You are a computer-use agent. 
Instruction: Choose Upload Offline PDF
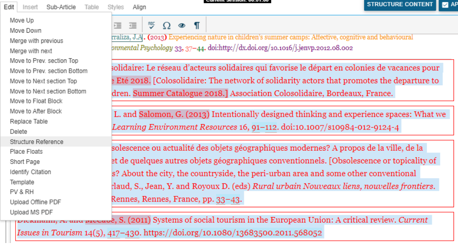coord(56,202)
